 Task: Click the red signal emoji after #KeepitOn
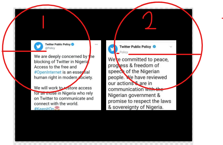(57, 108)
